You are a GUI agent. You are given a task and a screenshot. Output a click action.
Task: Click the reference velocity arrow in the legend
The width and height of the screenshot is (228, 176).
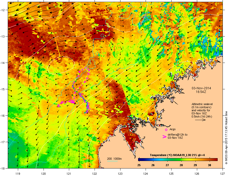(x=200, y=120)
